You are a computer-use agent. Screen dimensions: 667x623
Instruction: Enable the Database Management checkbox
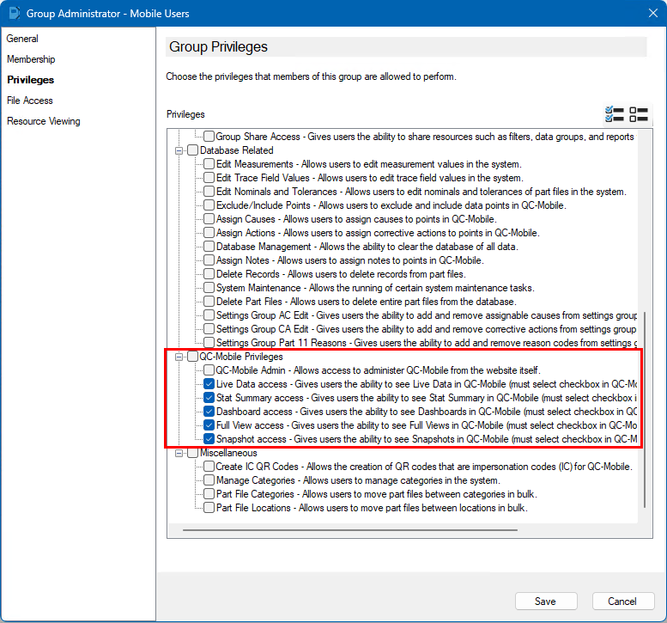pyautogui.click(x=209, y=247)
